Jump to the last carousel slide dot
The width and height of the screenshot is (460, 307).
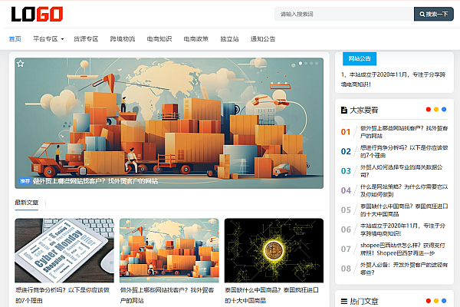tap(317, 63)
